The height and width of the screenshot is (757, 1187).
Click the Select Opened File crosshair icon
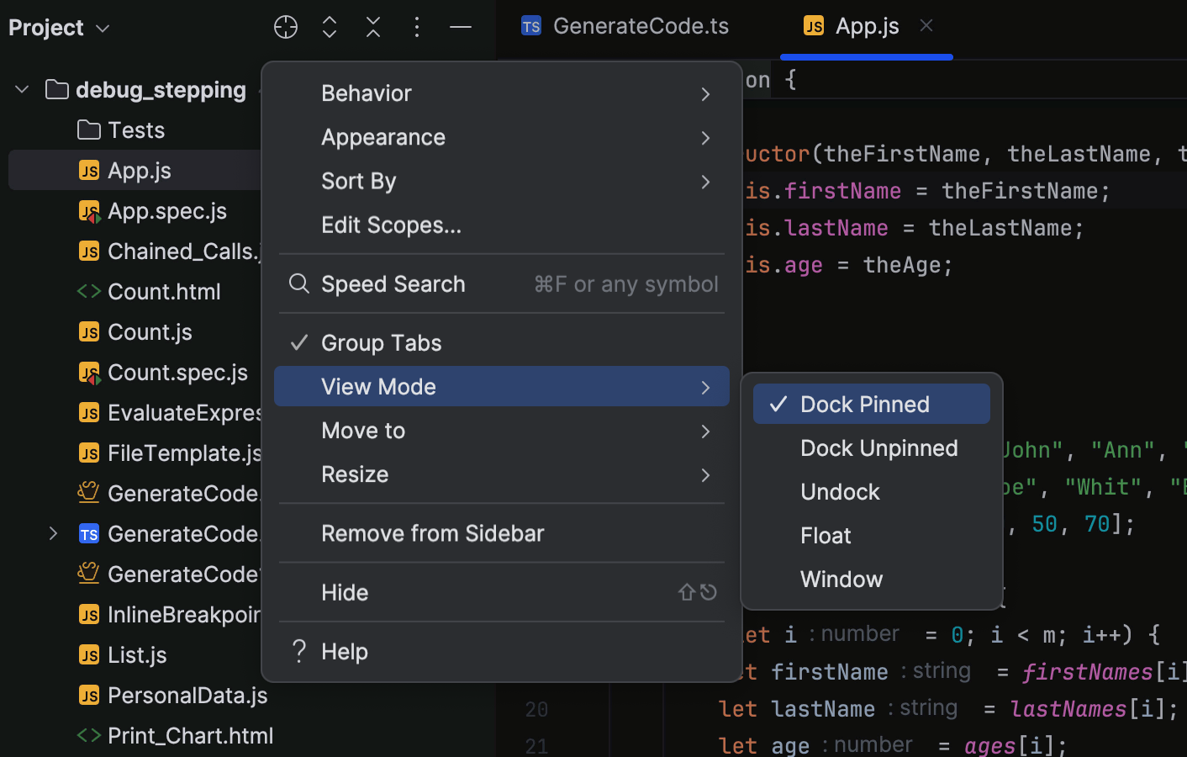click(x=285, y=26)
